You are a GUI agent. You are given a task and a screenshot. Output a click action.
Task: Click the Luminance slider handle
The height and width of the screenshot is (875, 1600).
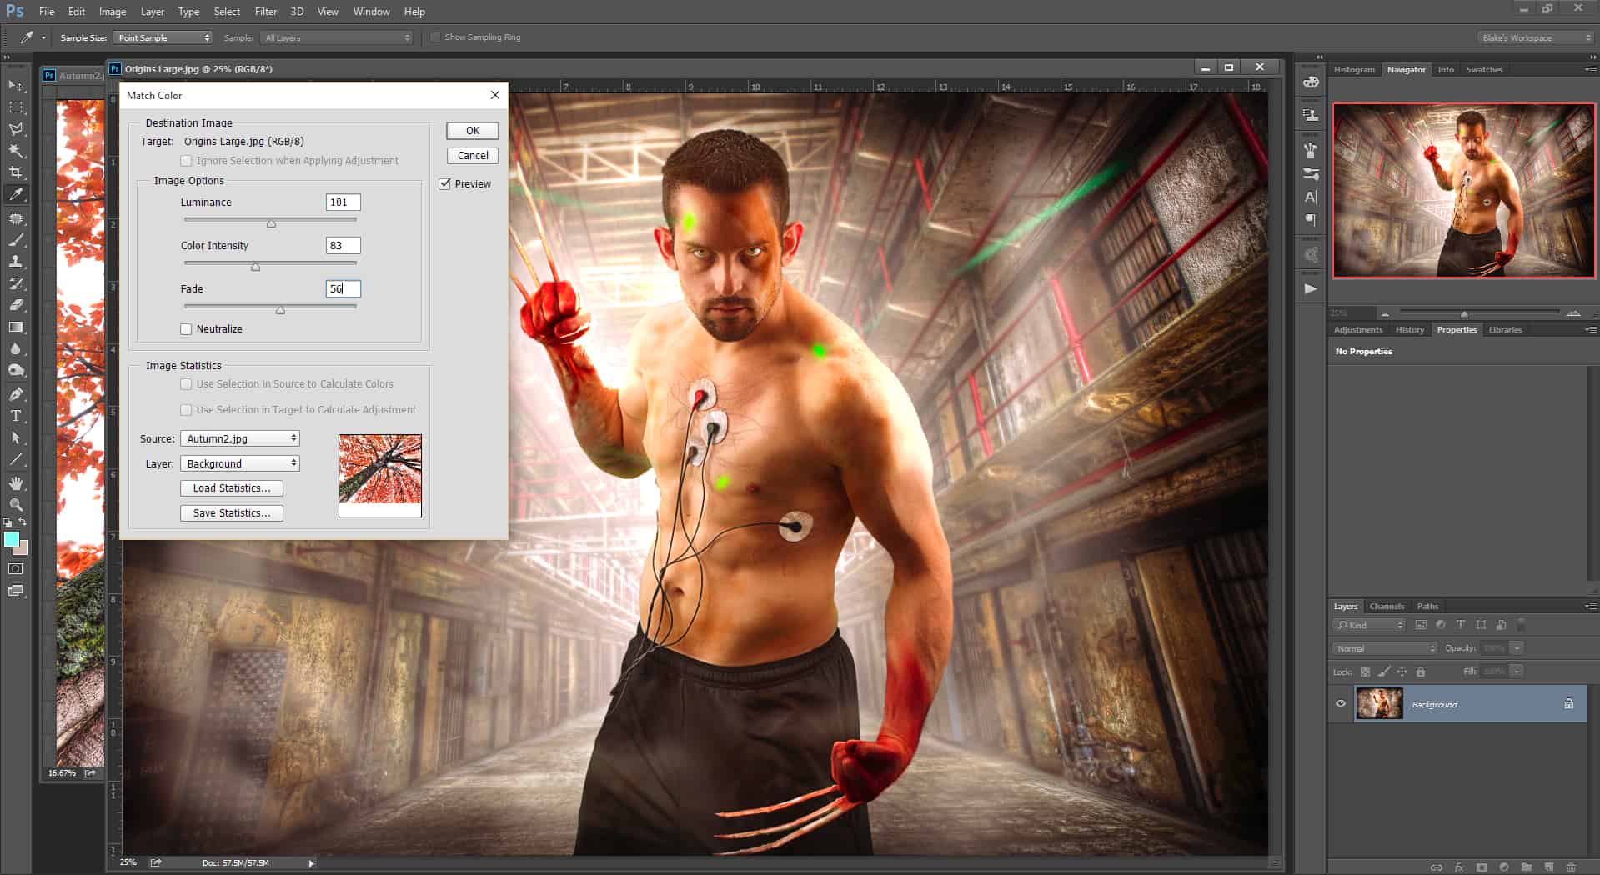(x=271, y=223)
